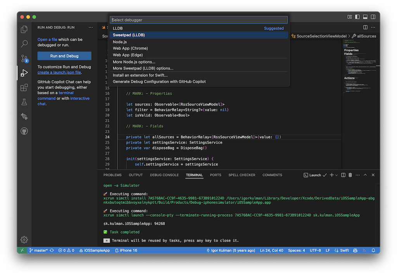Click the Run and Debug button
This screenshot has height=276, width=397.
(64, 56)
